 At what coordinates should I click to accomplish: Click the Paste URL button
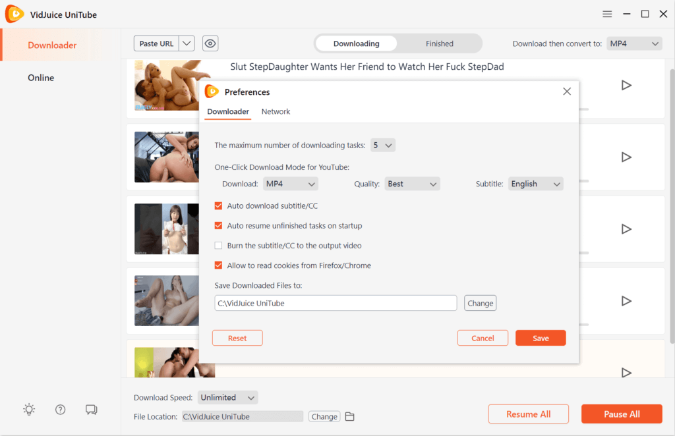pyautogui.click(x=157, y=43)
